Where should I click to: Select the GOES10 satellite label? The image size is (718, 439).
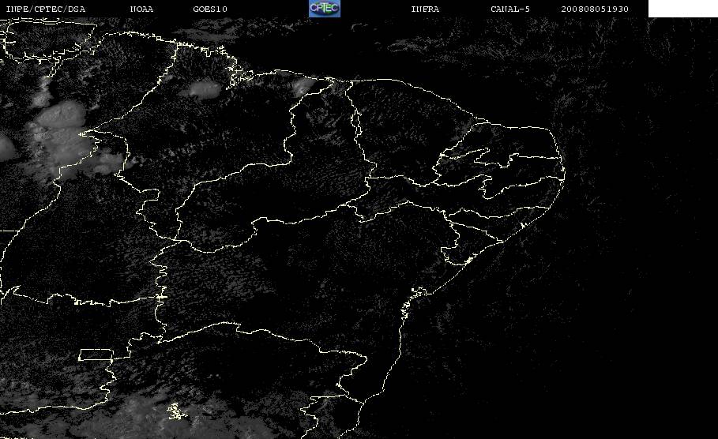click(x=210, y=9)
